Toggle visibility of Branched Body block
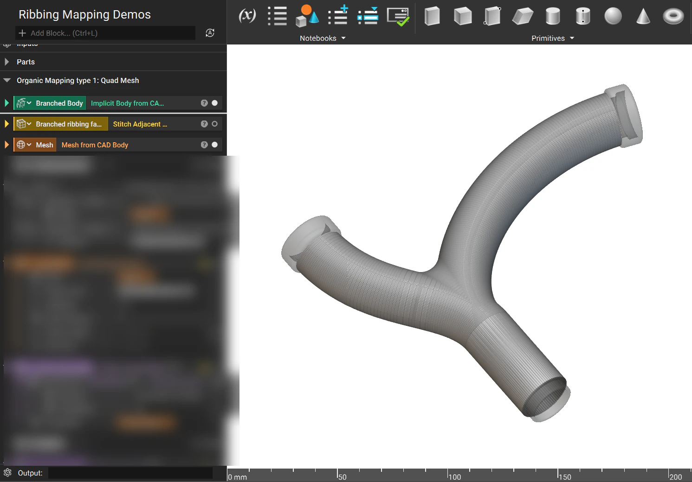The width and height of the screenshot is (692, 482). 214,103
